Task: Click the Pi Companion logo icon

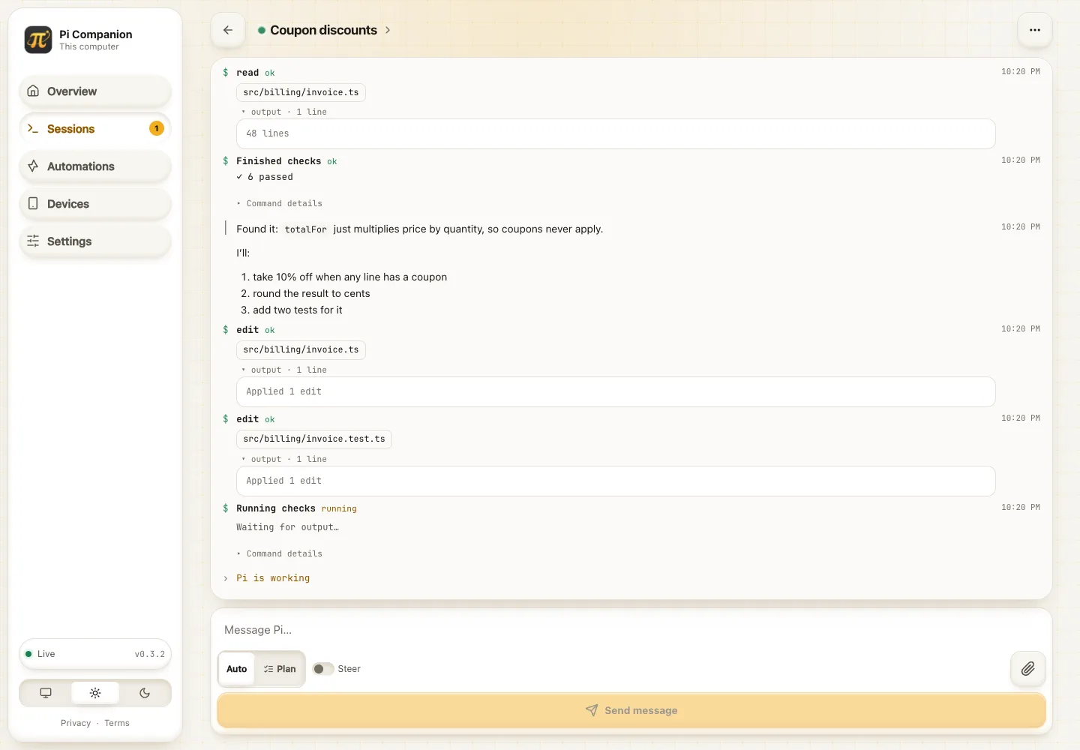Action: (38, 40)
